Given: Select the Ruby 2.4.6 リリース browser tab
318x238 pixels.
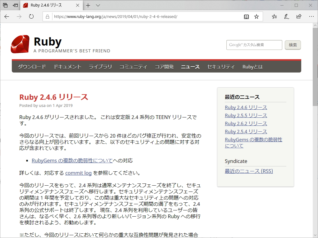Looking at the screenshot, I should (x=51, y=5).
